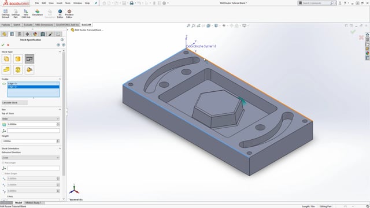Select cylindrical stock type
Image resolution: width=370 pixels, height=208 pixels.
pyautogui.click(x=18, y=59)
